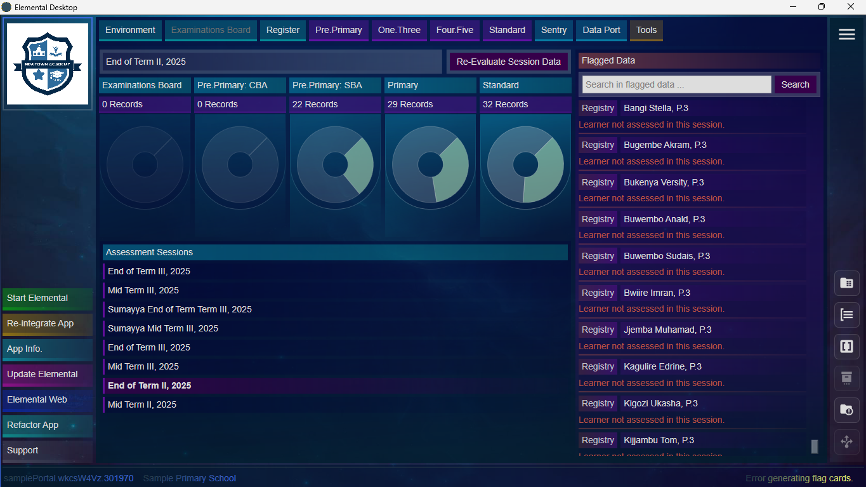Open the Tools tab
This screenshot has width=866, height=487.
coord(646,30)
